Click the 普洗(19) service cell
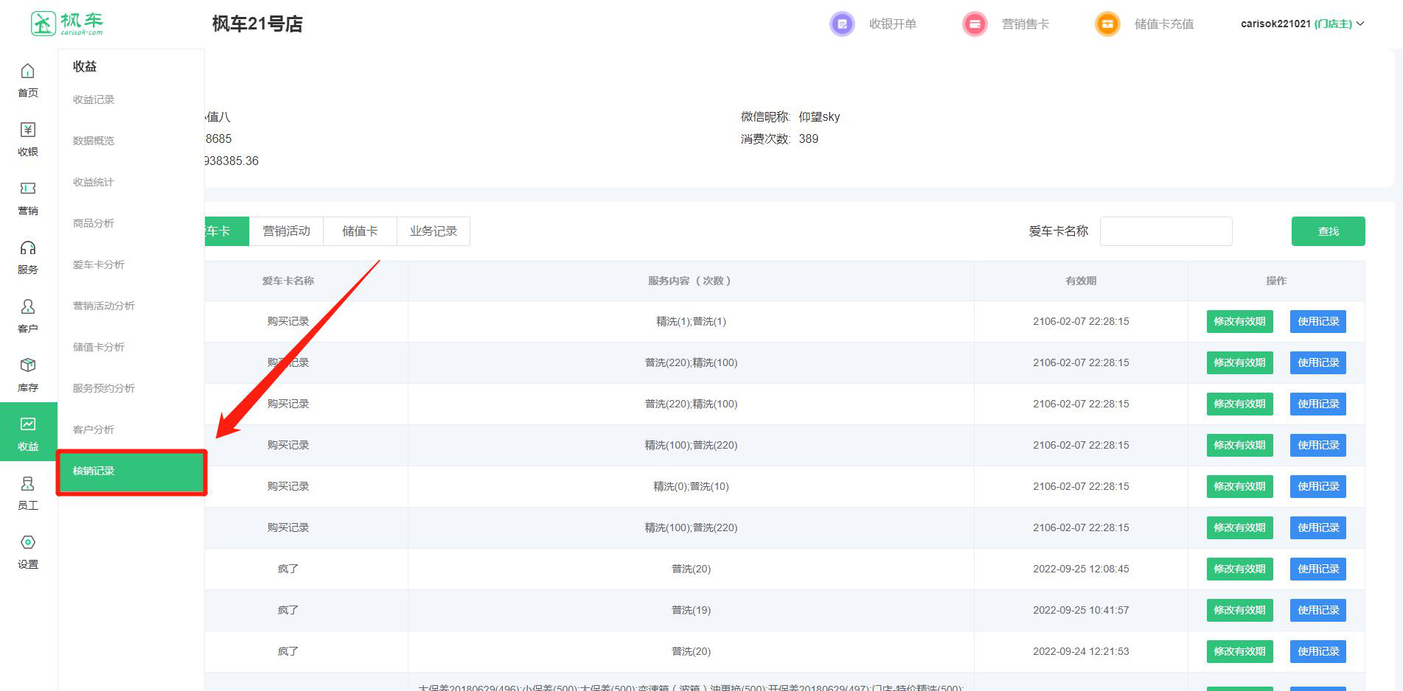 pos(691,610)
